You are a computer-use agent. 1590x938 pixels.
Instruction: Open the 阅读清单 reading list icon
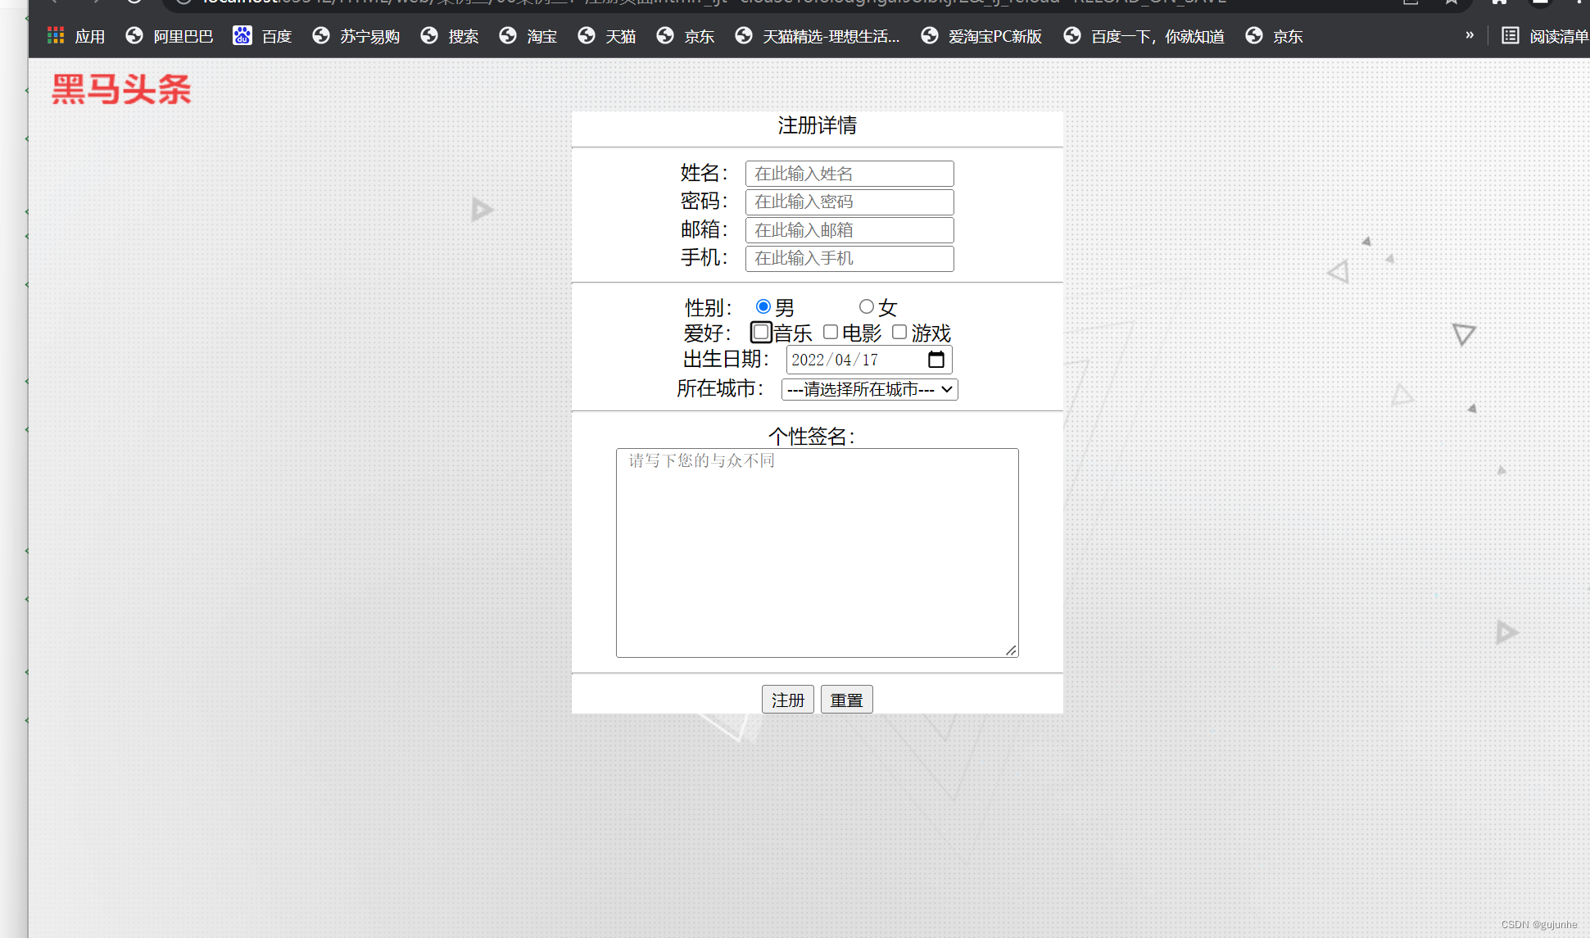click(x=1510, y=36)
